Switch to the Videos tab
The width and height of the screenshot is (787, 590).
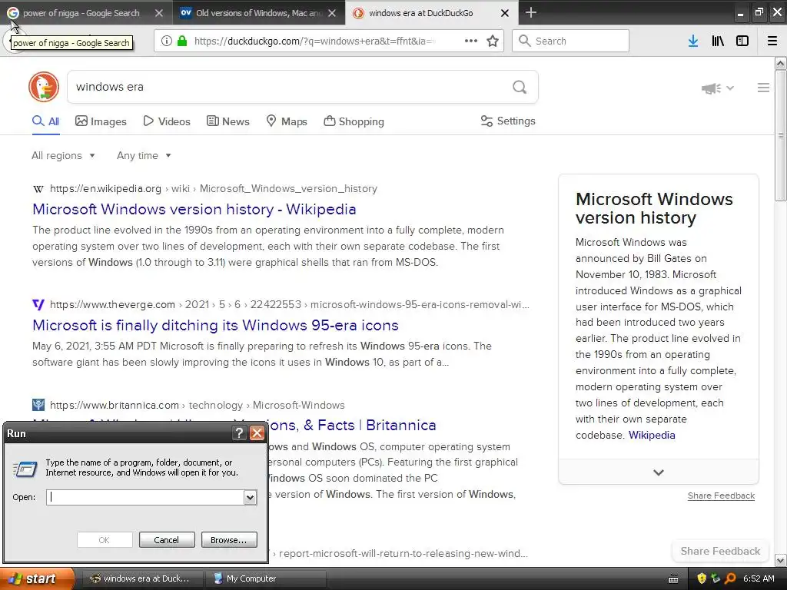[x=167, y=121]
